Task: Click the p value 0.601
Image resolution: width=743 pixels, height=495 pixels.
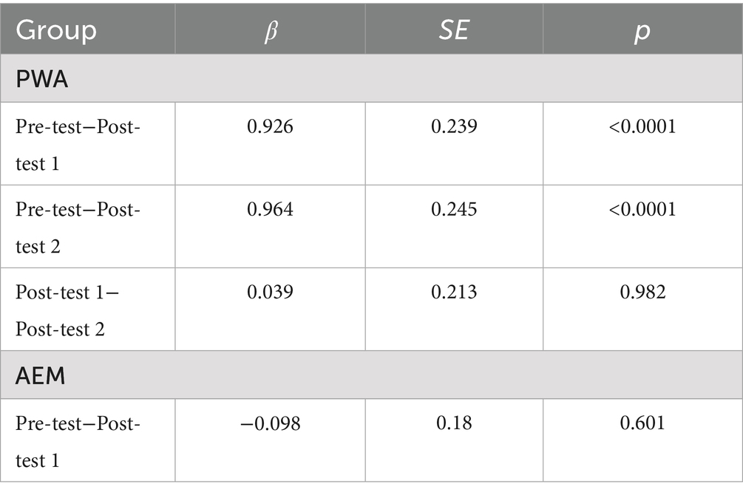Action: pyautogui.click(x=642, y=424)
